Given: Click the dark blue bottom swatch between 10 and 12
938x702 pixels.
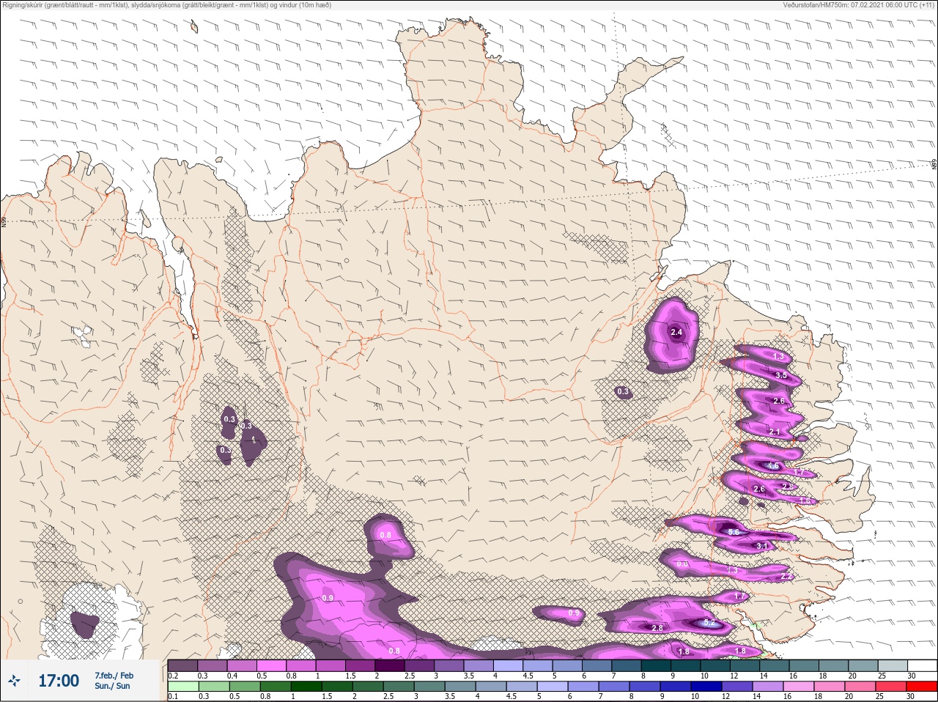Looking at the screenshot, I should [706, 687].
